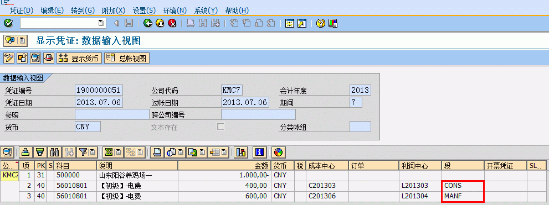Click the Customize Local Layout icon

(x=332, y=23)
